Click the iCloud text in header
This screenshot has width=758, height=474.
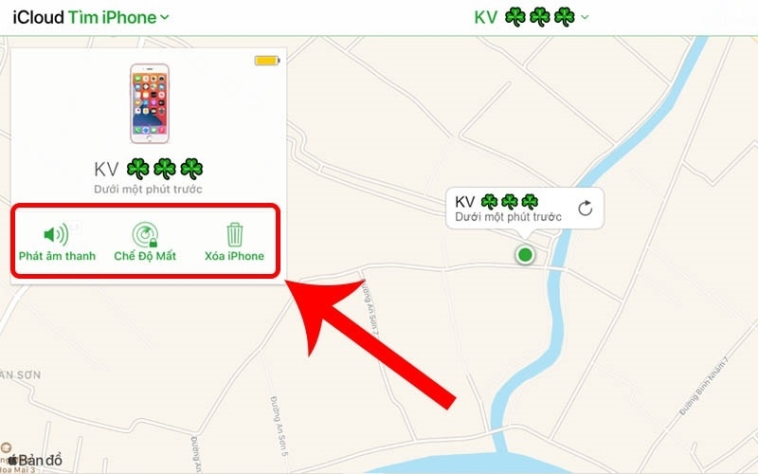pos(38,17)
